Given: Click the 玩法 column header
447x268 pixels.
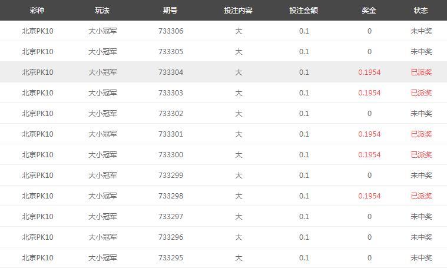Looking at the screenshot, I should (102, 11).
